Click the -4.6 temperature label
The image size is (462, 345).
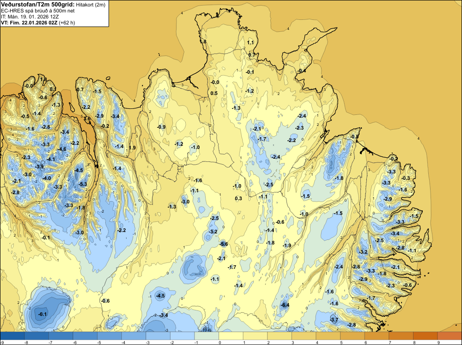coord(62,149)
